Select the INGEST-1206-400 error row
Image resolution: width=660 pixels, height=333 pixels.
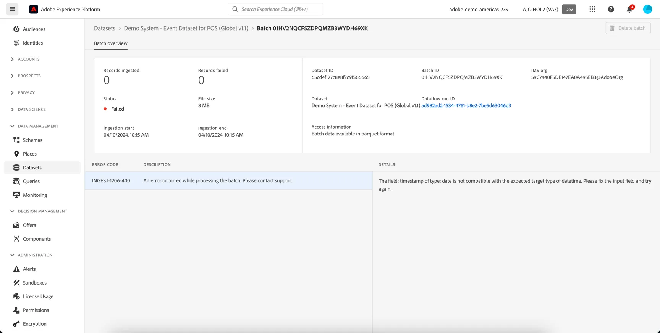228,180
